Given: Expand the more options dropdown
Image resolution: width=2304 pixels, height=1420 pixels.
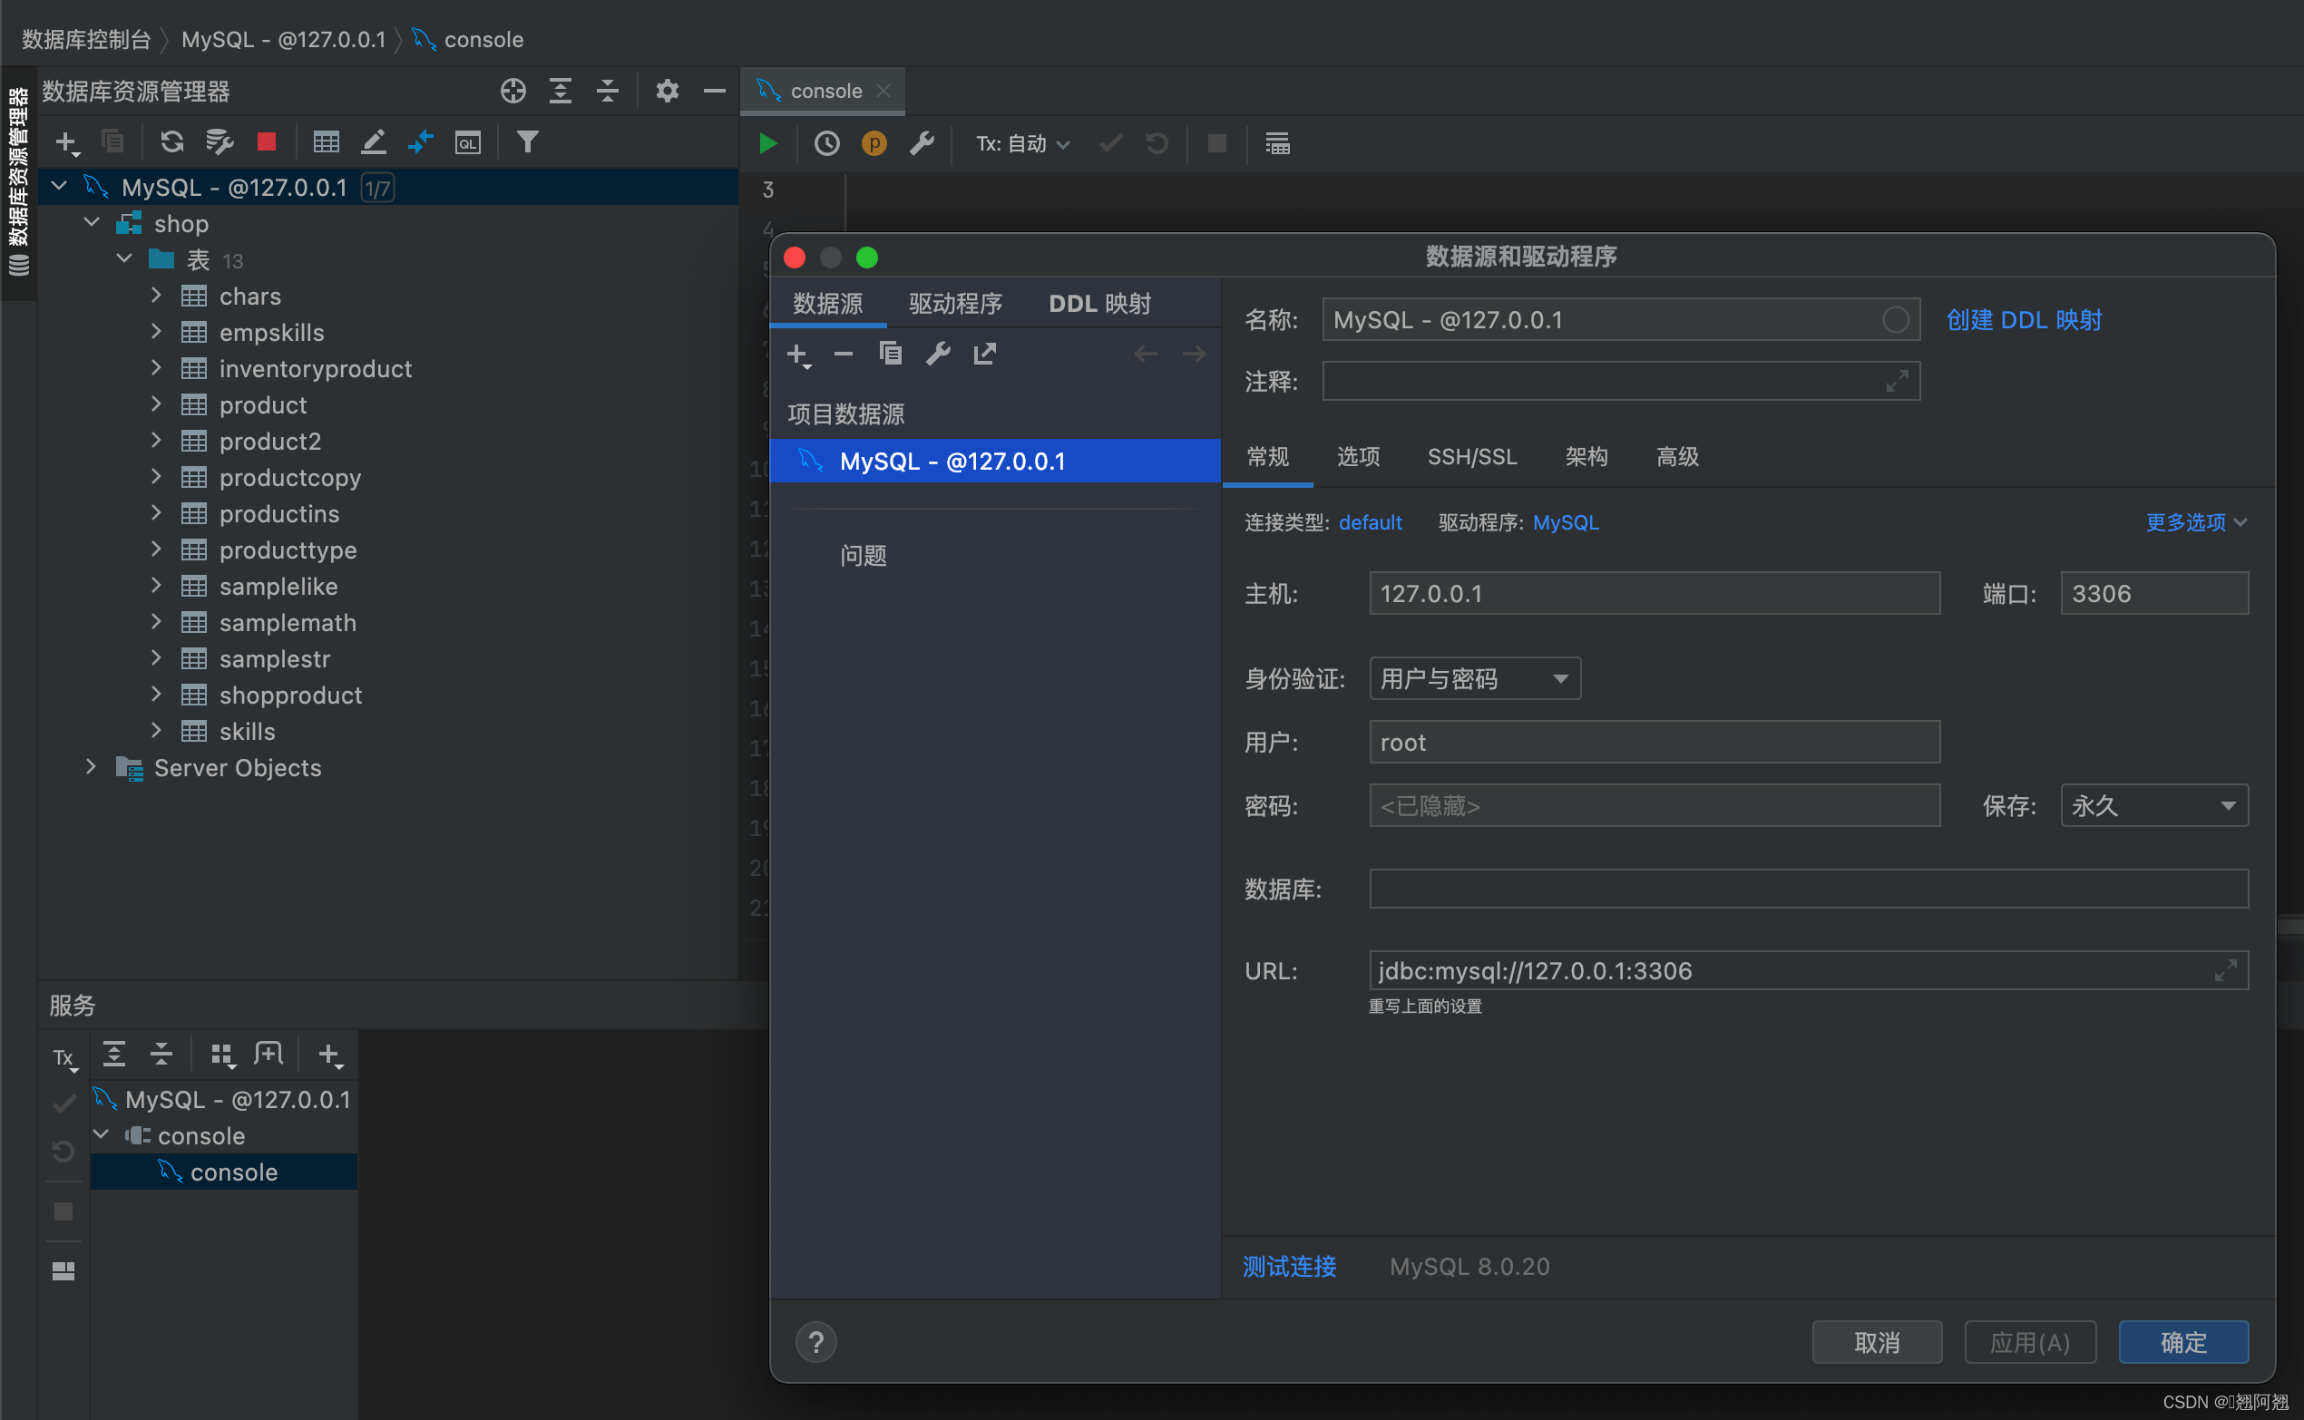Looking at the screenshot, I should click(x=2196, y=523).
